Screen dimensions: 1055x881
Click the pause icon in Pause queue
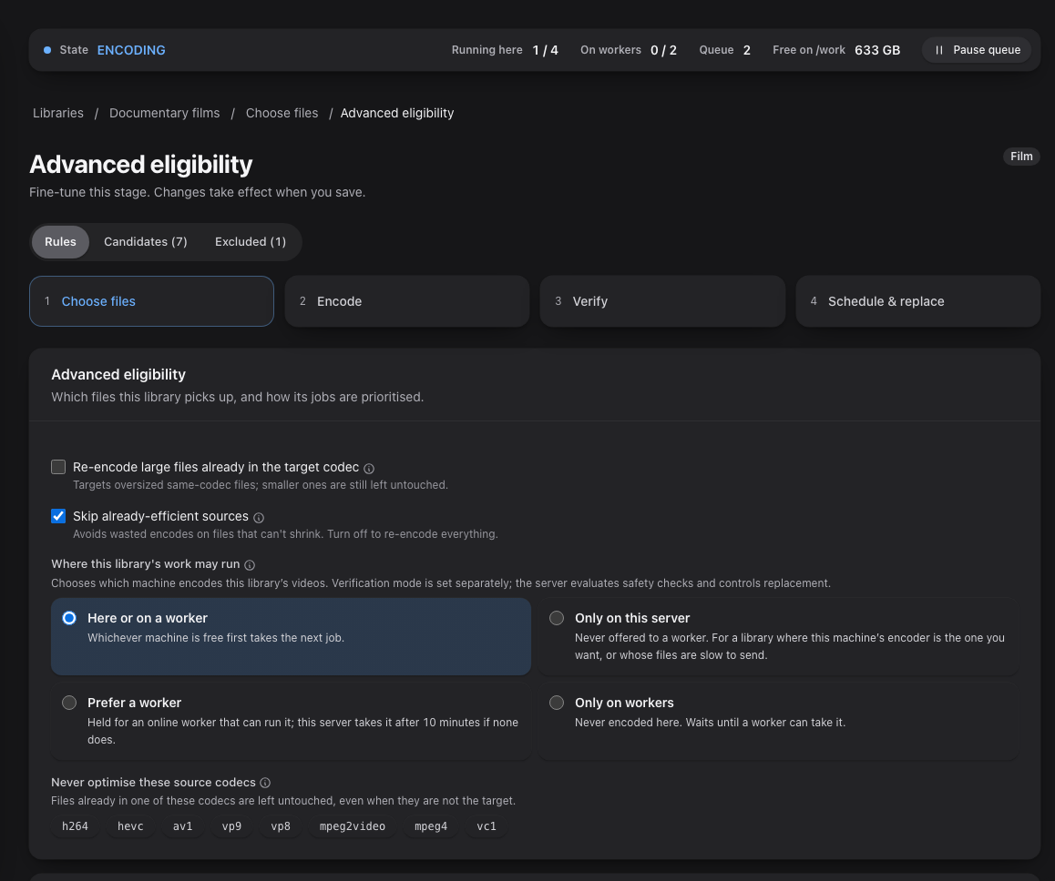point(938,50)
